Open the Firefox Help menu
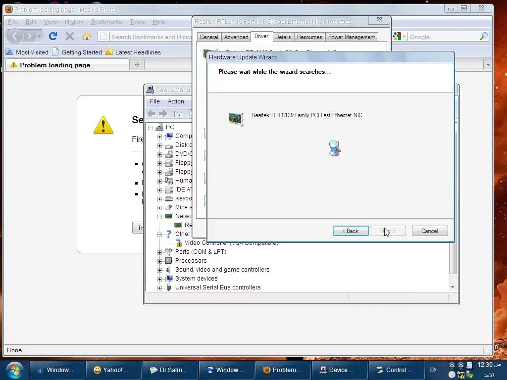This screenshot has width=507, height=380. click(159, 22)
